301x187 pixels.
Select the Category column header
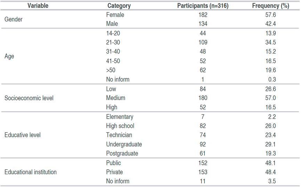pos(119,6)
